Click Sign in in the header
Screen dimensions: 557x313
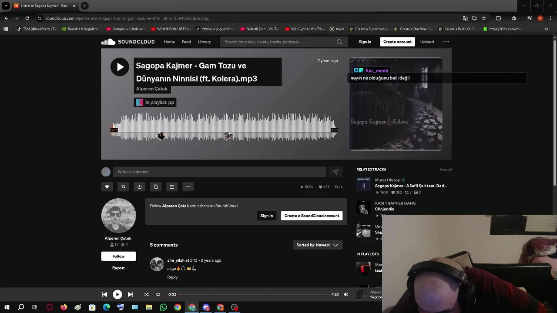pyautogui.click(x=365, y=42)
